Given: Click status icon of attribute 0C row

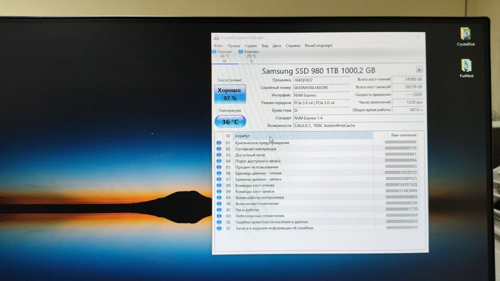Looking at the screenshot, I should [x=219, y=210].
